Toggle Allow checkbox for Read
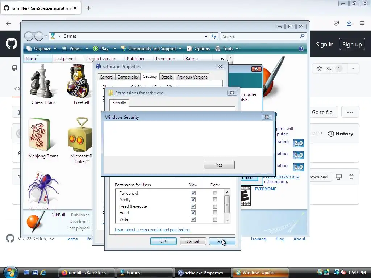 193,213
